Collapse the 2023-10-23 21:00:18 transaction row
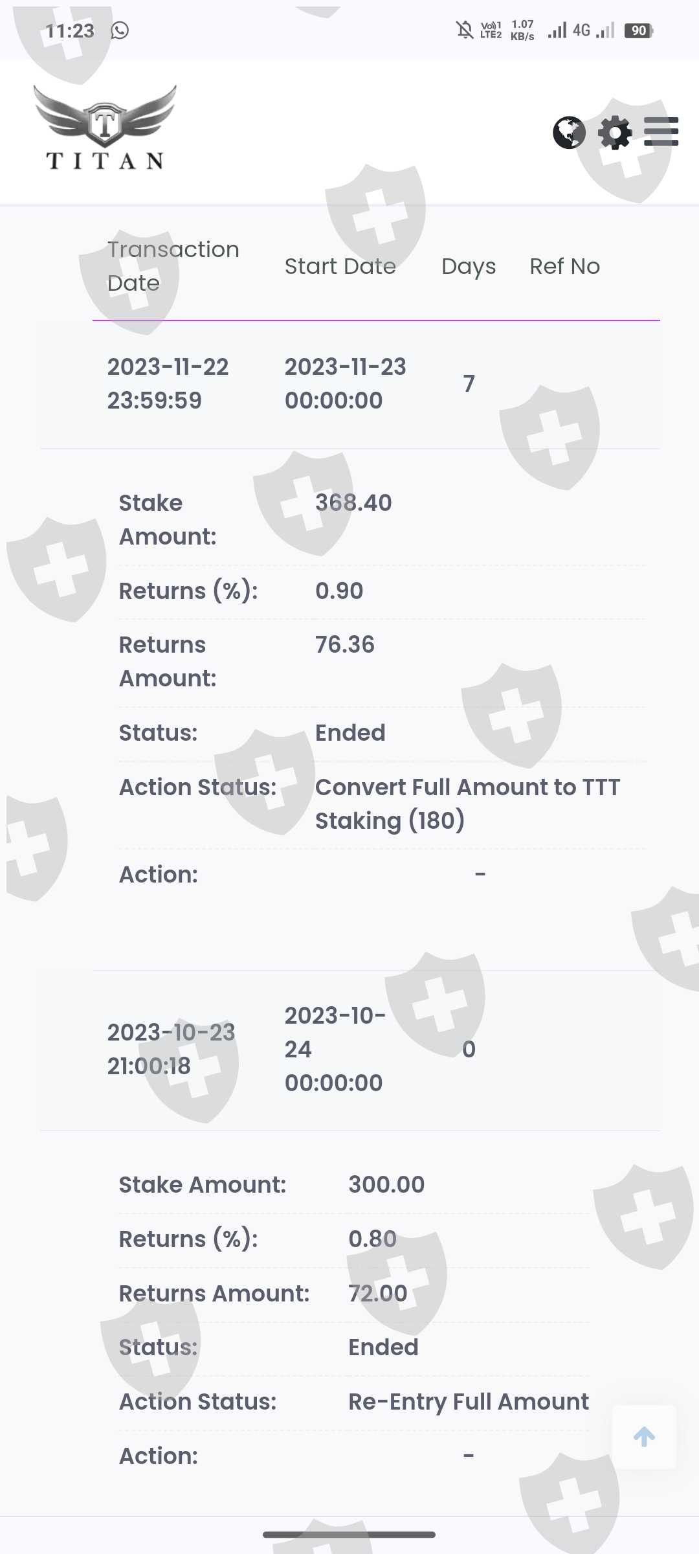This screenshot has height=1554, width=699. (x=171, y=1049)
